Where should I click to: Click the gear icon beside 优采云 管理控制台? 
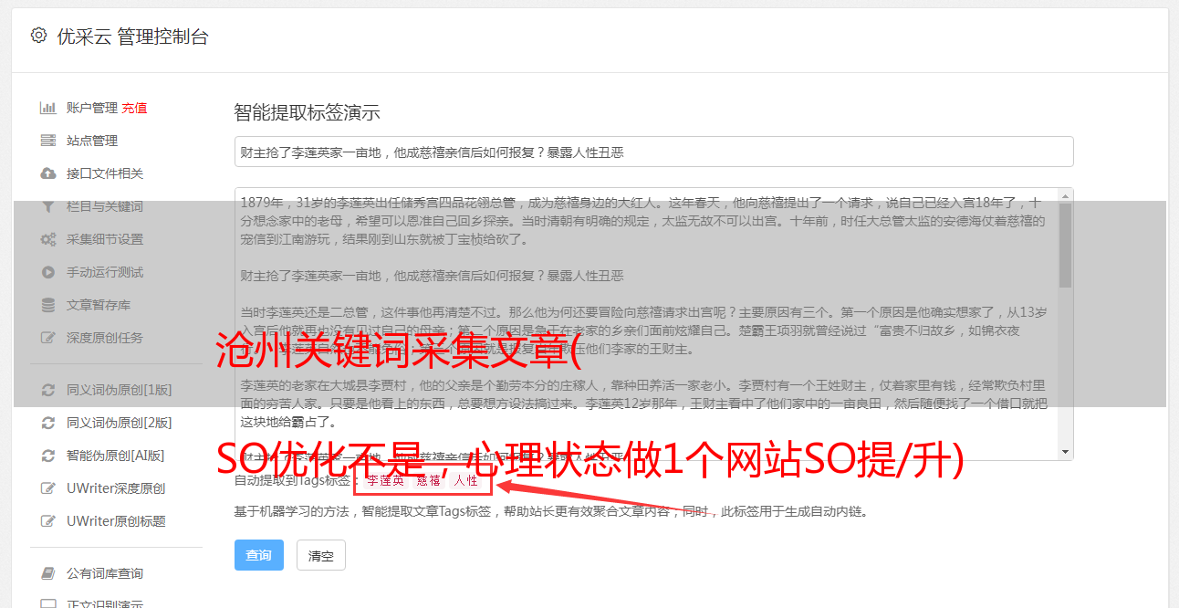[38, 36]
